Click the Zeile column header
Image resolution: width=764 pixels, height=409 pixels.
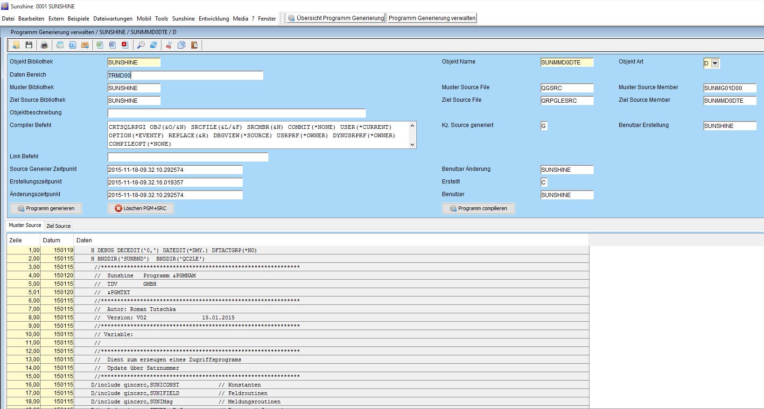pos(24,240)
